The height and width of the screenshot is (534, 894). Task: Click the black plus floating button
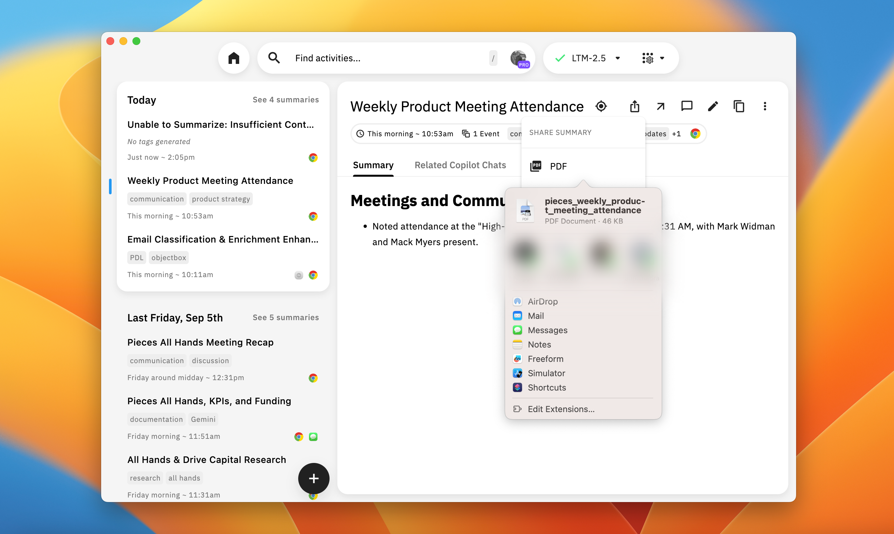coord(313,478)
